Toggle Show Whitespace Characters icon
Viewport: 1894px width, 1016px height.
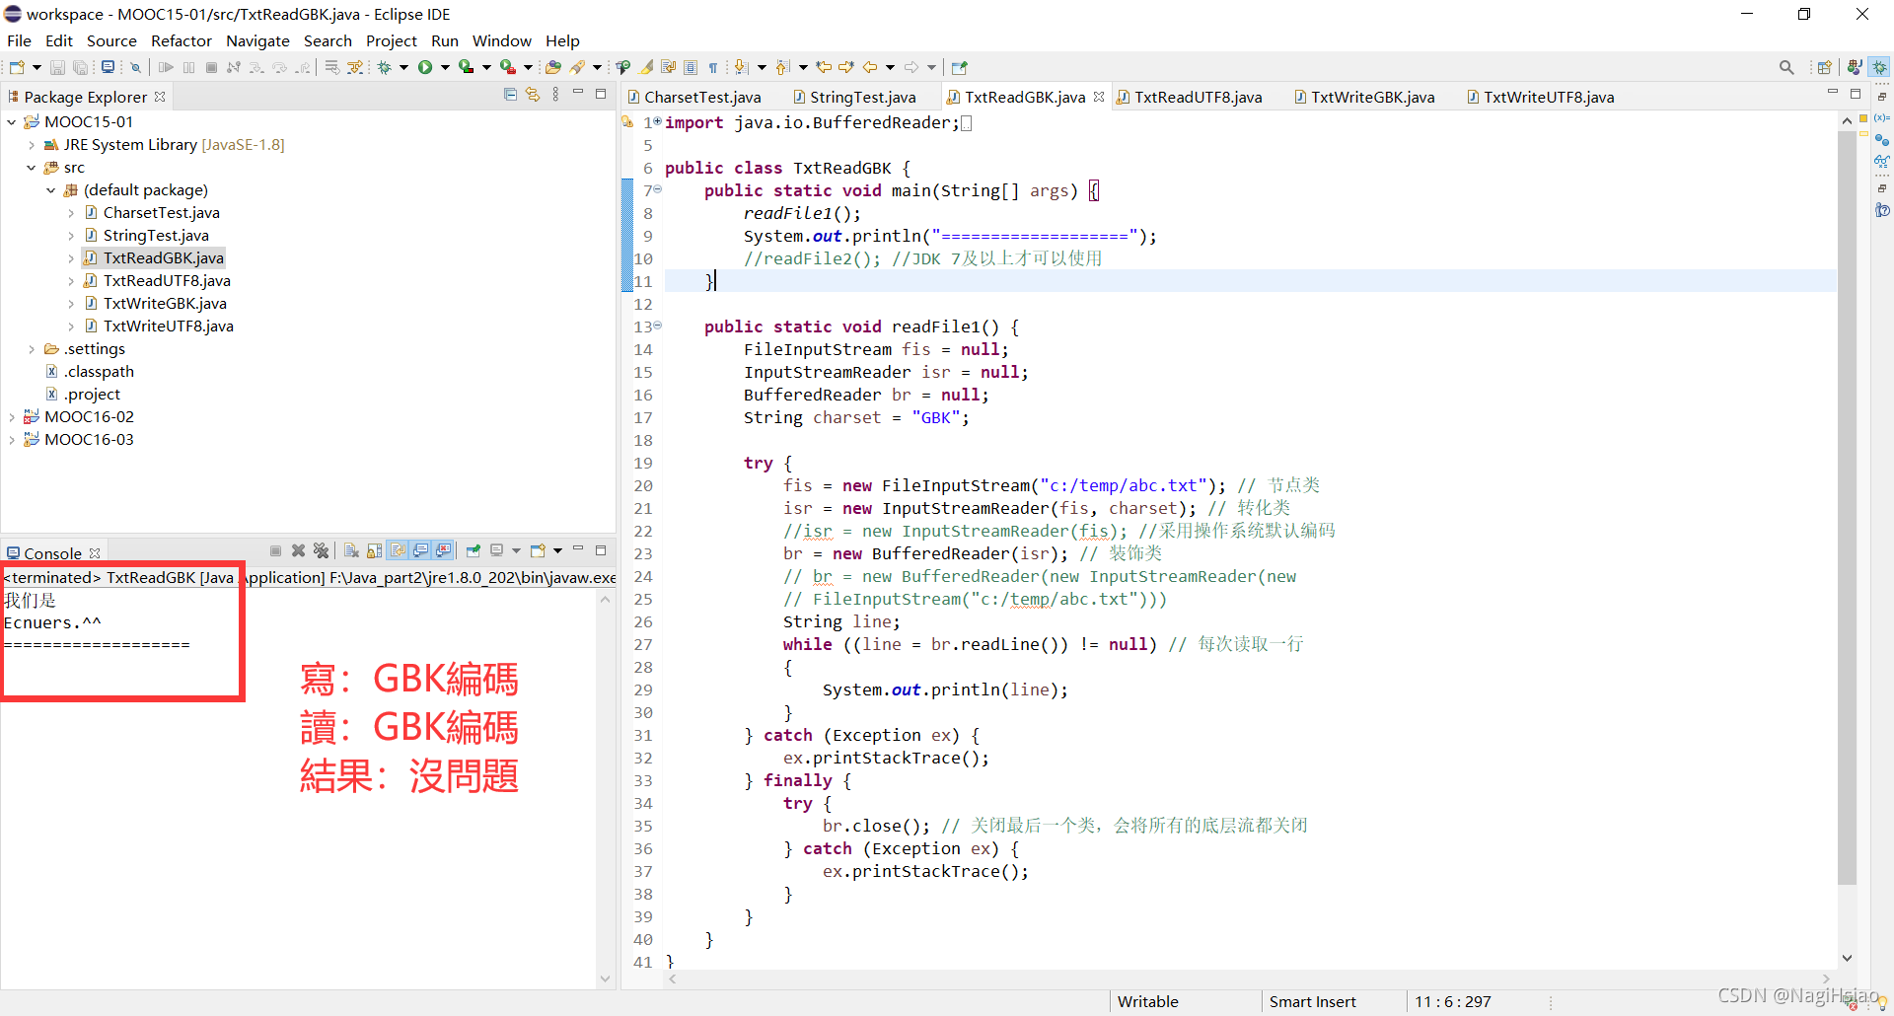click(x=713, y=67)
